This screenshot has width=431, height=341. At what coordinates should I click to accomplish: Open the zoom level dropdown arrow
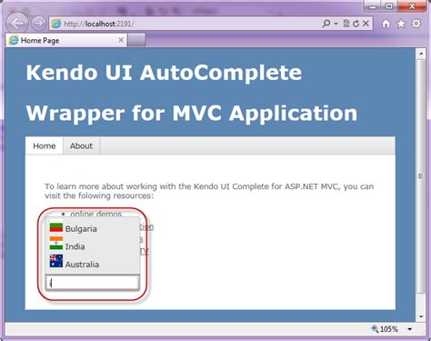(x=409, y=329)
